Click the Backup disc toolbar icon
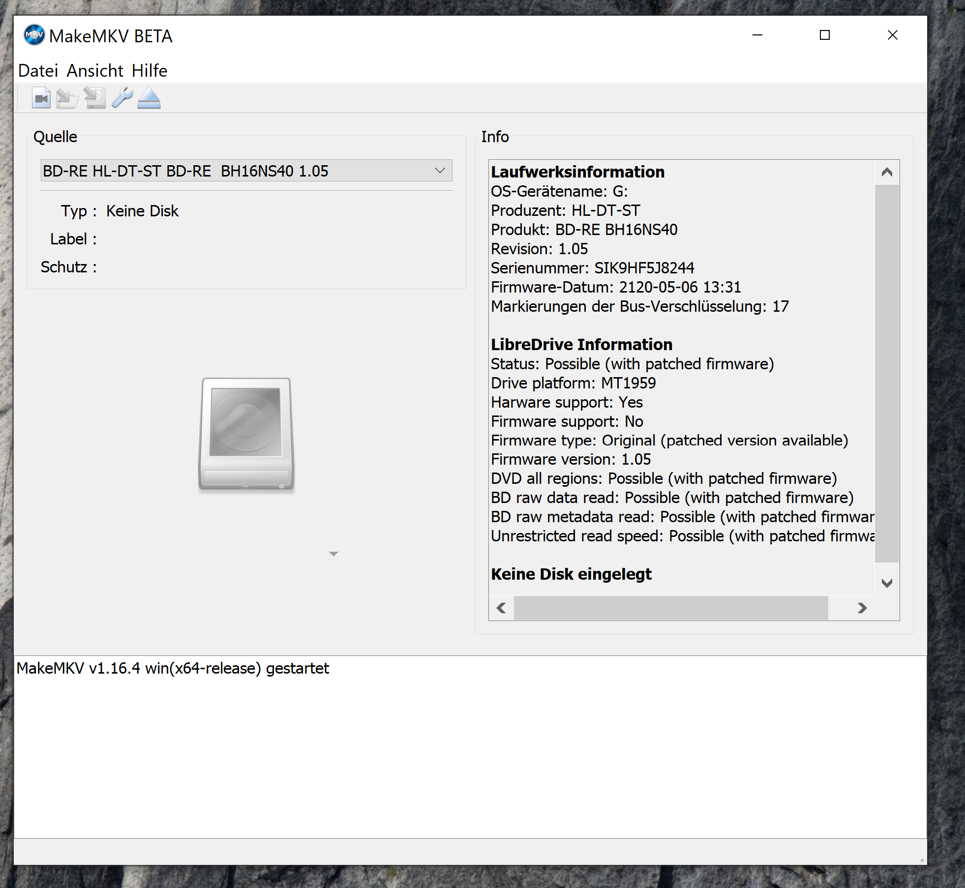 [x=94, y=98]
